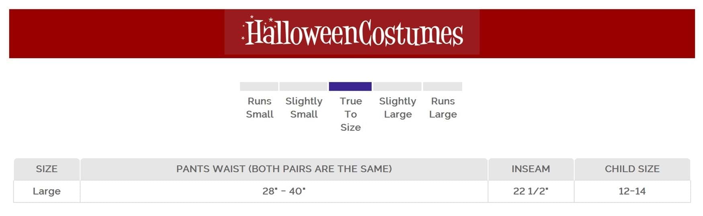Viewport: 703px width, 216px height.
Task: Click the "True To Size" fit label
Action: [x=351, y=114]
